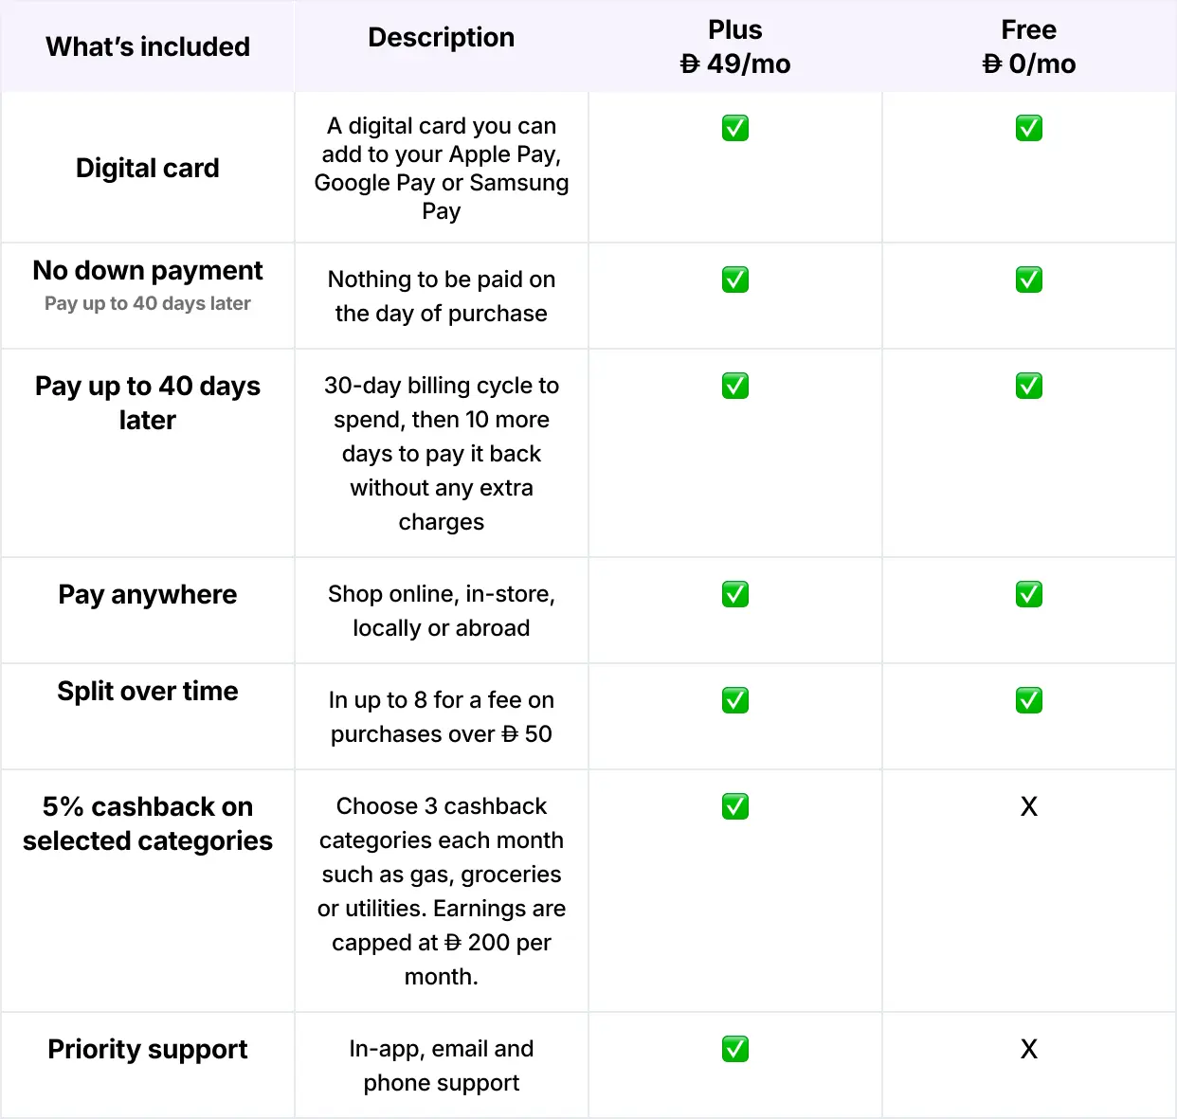Screen dimensions: 1177x1119
Task: Click the Description column header
Action: point(442,38)
